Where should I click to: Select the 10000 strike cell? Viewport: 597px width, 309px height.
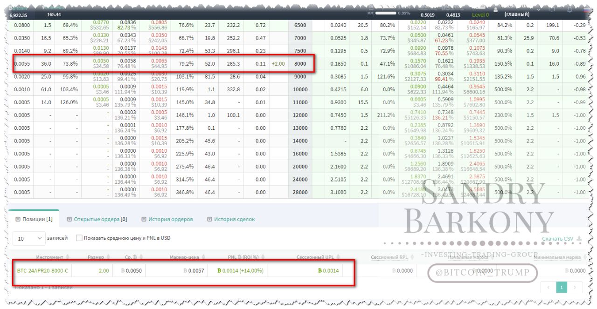point(300,89)
